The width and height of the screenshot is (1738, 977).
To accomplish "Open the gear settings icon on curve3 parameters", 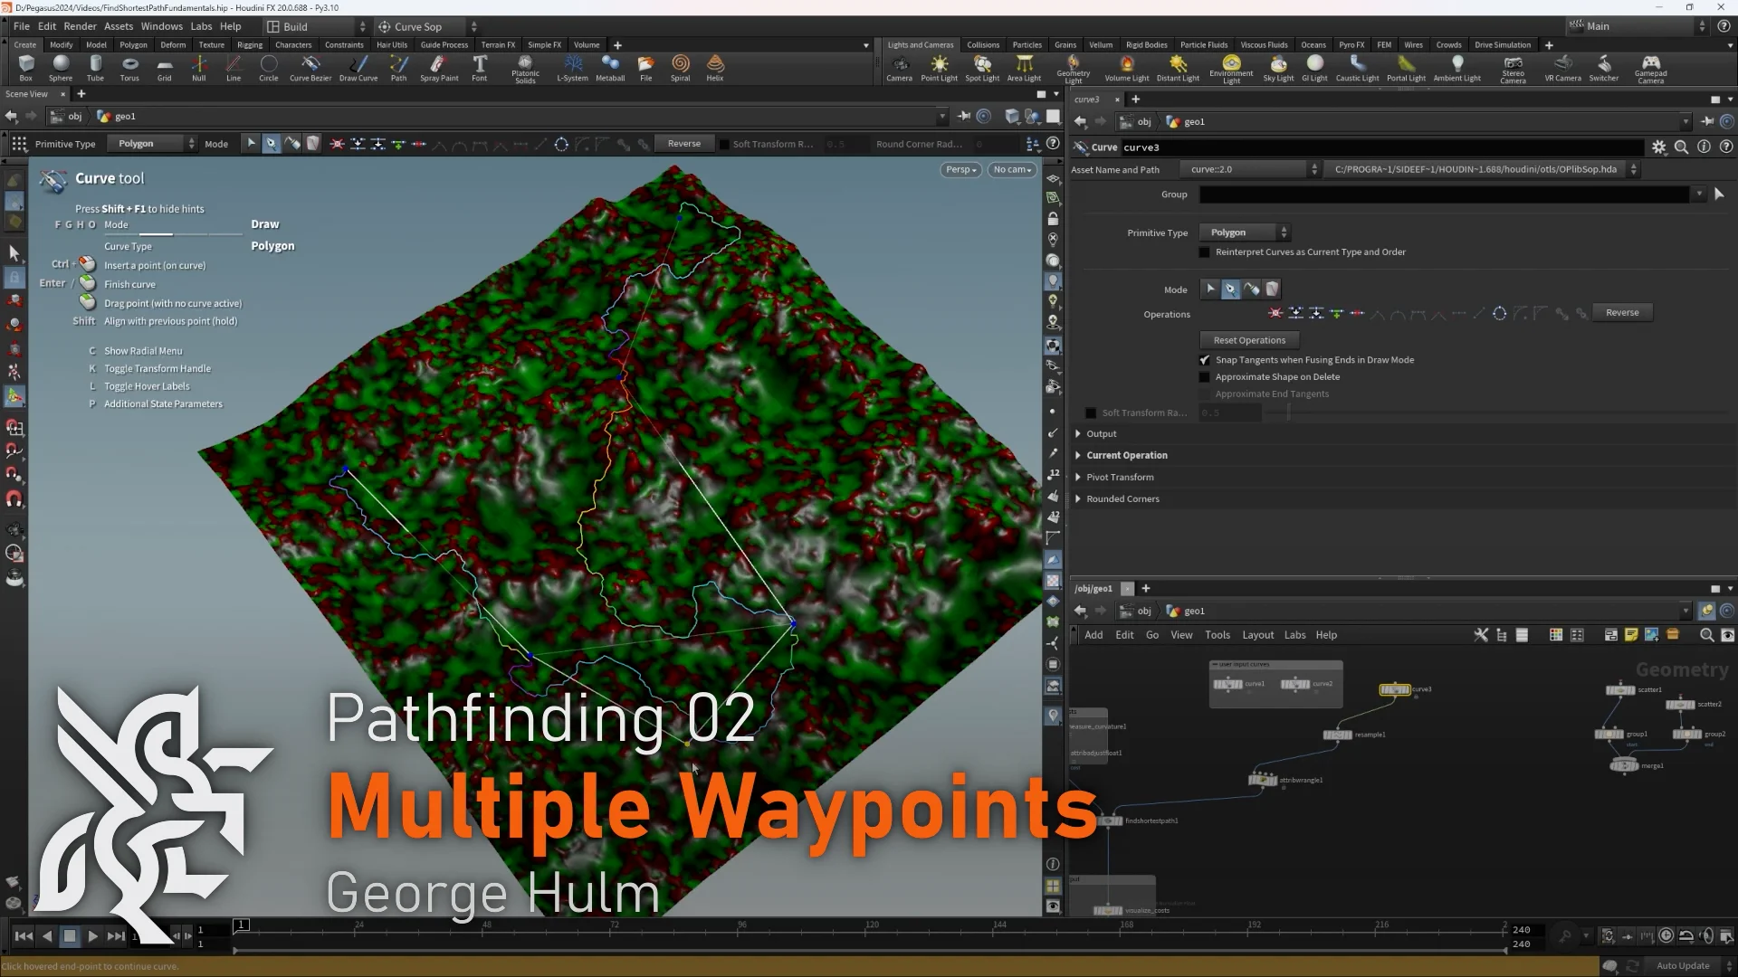I will pos(1659,147).
